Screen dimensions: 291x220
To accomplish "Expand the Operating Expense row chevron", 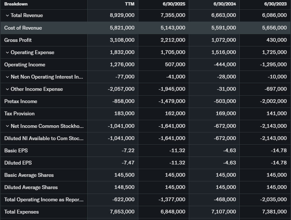I will pyautogui.click(x=7, y=53).
